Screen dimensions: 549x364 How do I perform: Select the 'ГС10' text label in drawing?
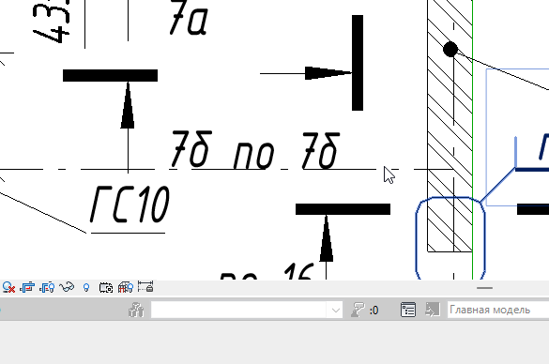(x=130, y=205)
